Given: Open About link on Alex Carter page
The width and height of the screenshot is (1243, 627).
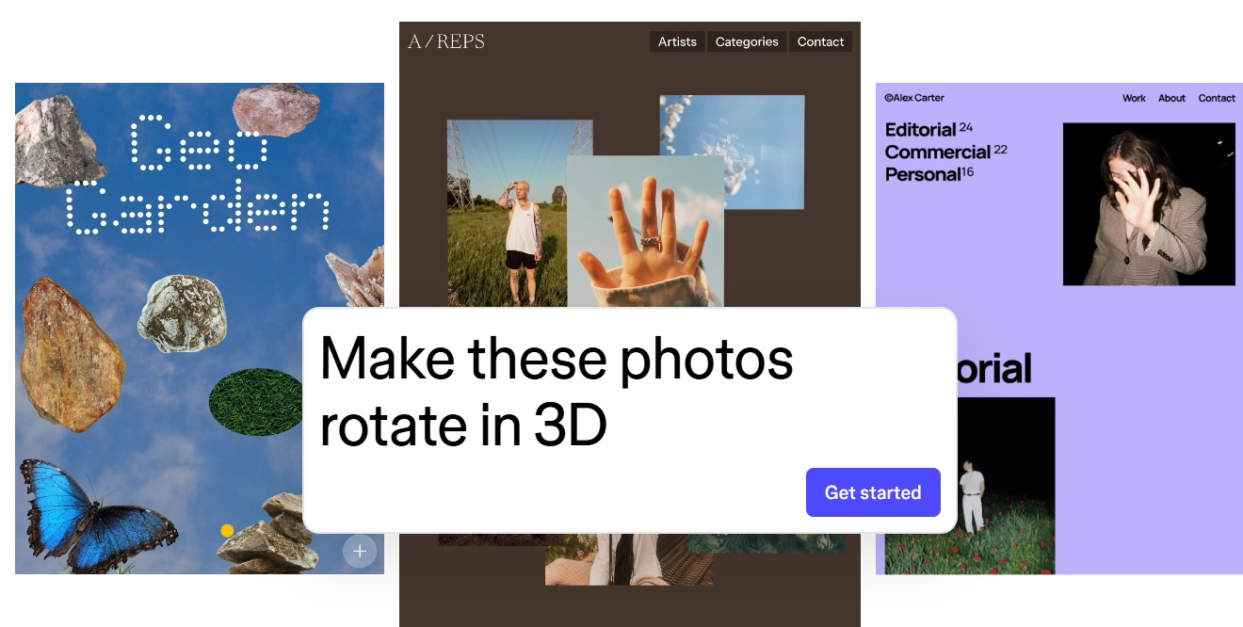Looking at the screenshot, I should point(1171,98).
